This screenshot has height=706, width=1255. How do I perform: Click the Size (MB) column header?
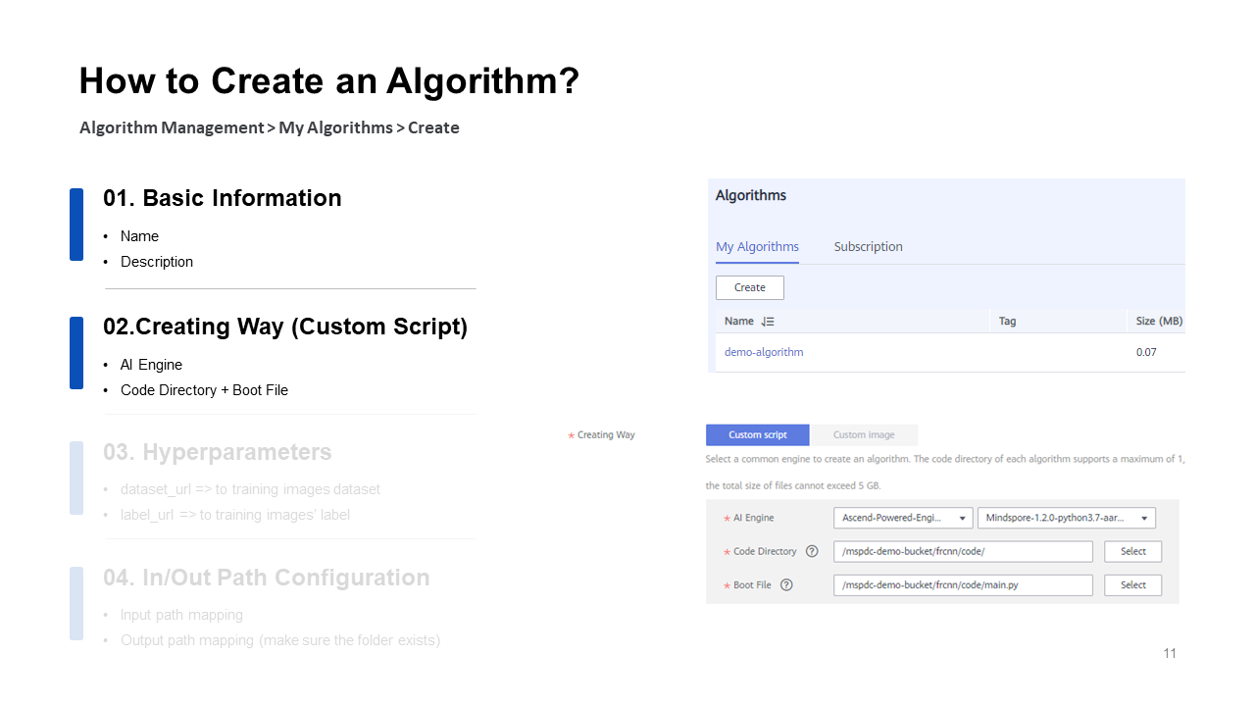[1159, 322]
